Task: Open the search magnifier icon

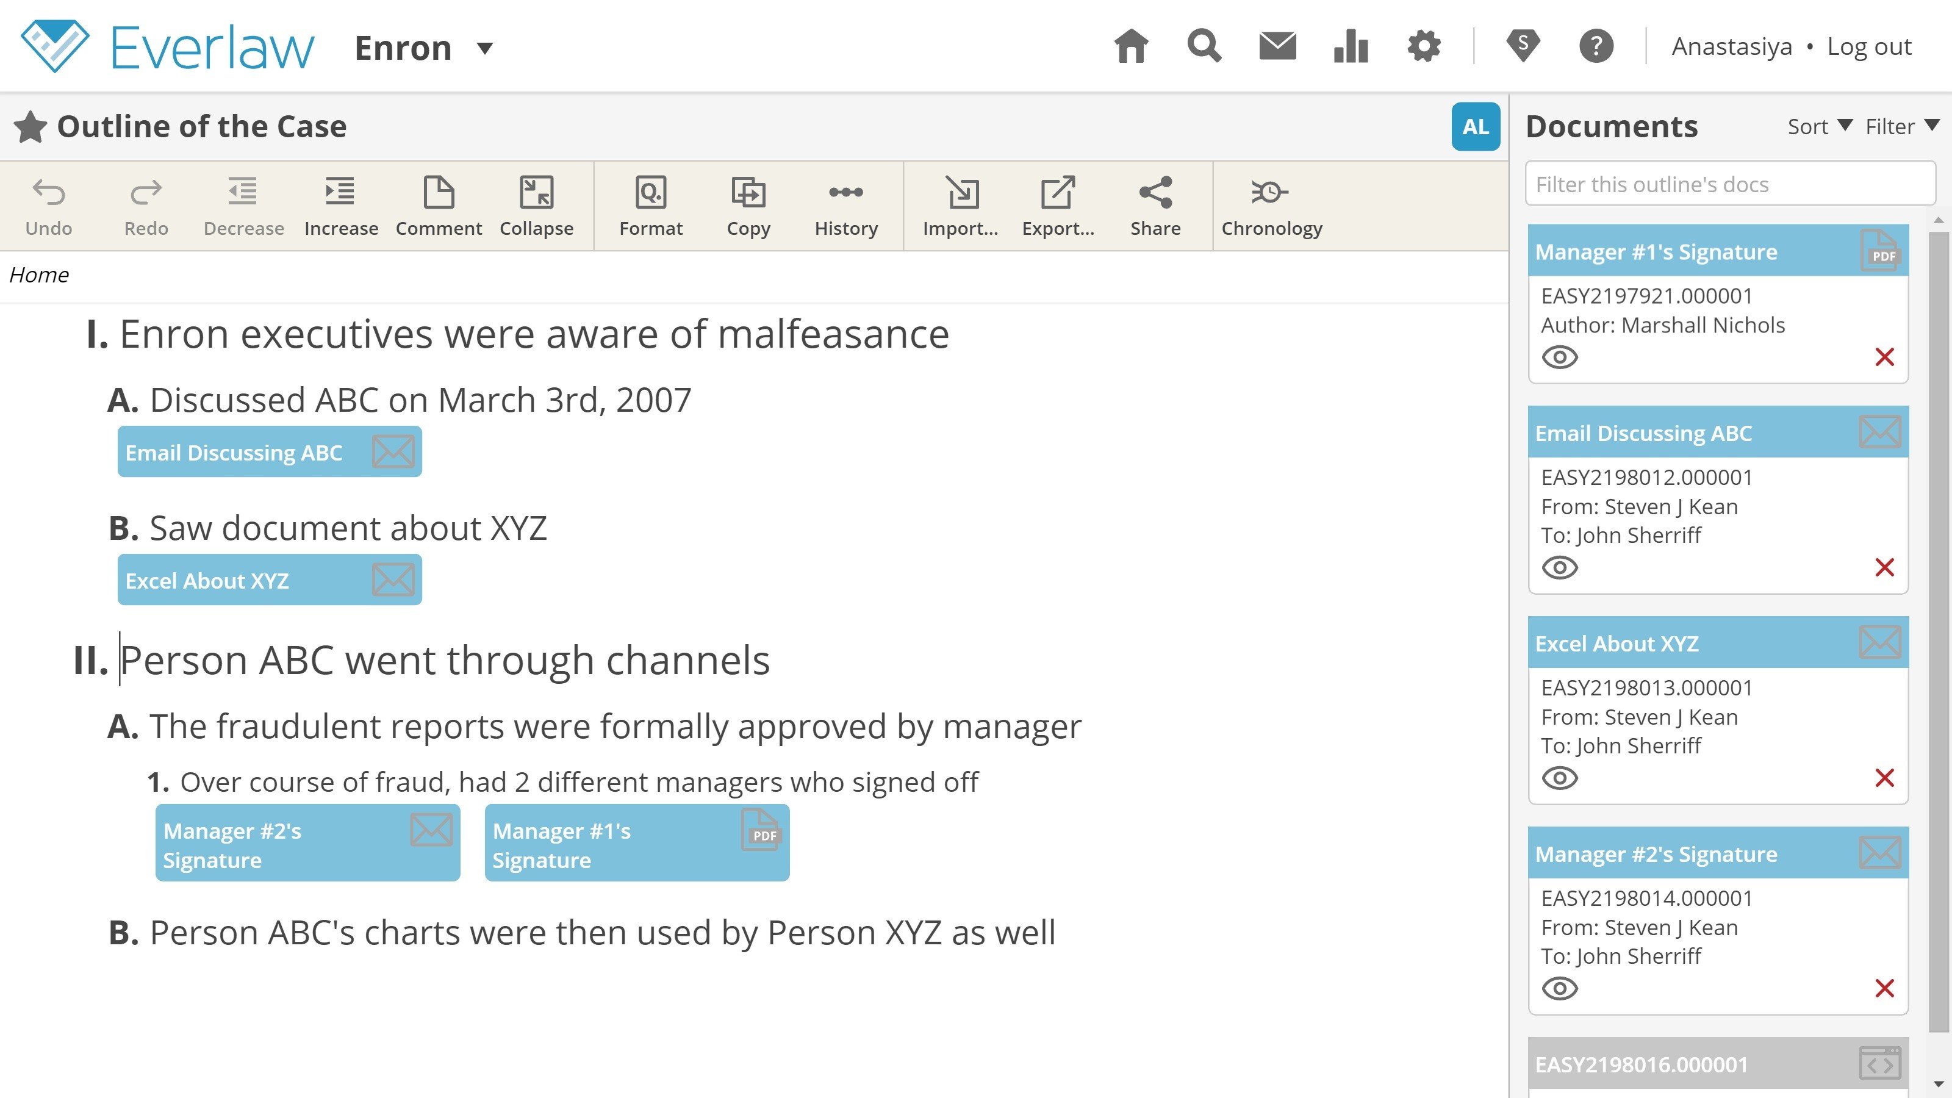Action: (x=1204, y=46)
